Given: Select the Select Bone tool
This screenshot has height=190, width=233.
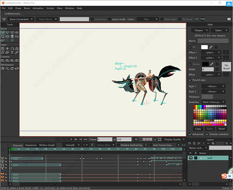Looking at the screenshot, I should click(3, 33).
